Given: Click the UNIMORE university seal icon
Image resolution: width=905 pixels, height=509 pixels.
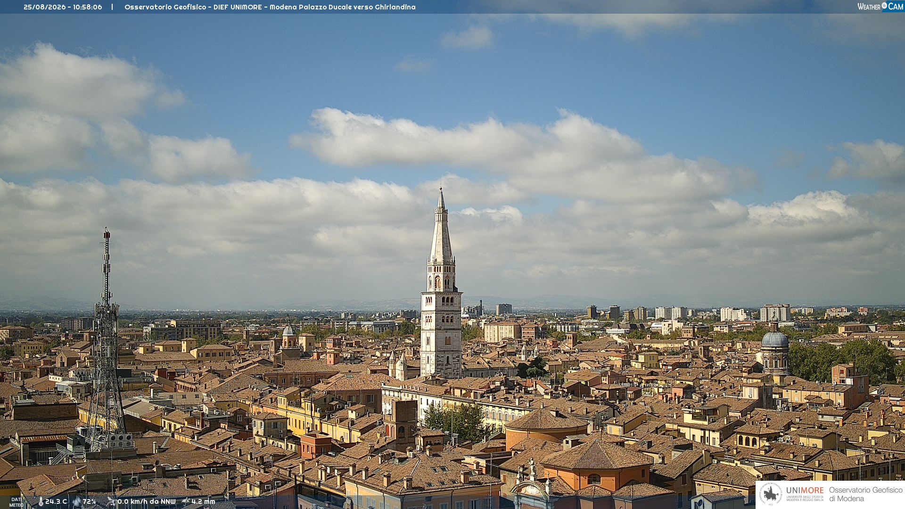Looking at the screenshot, I should (x=771, y=494).
